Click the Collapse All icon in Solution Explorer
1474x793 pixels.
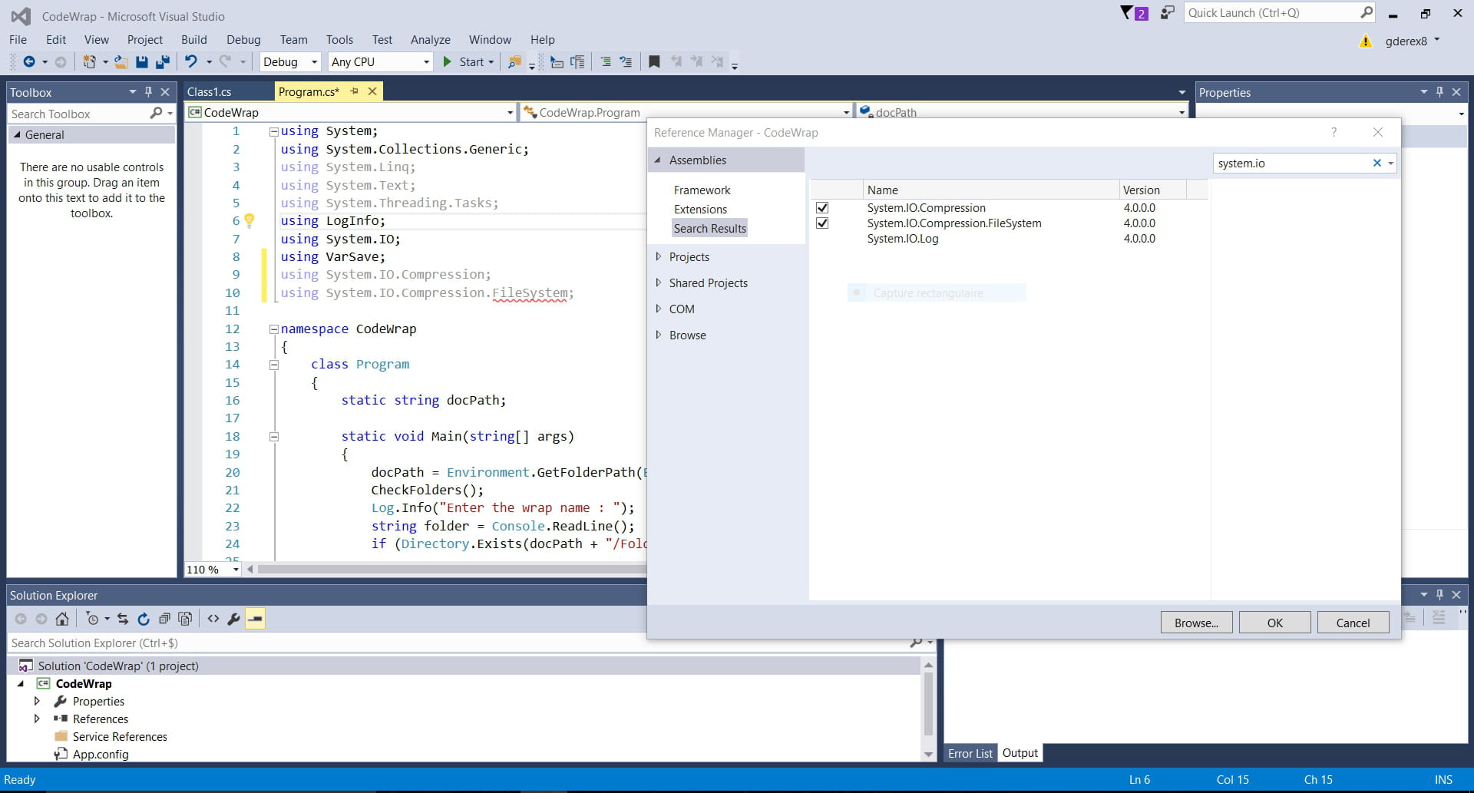[164, 619]
